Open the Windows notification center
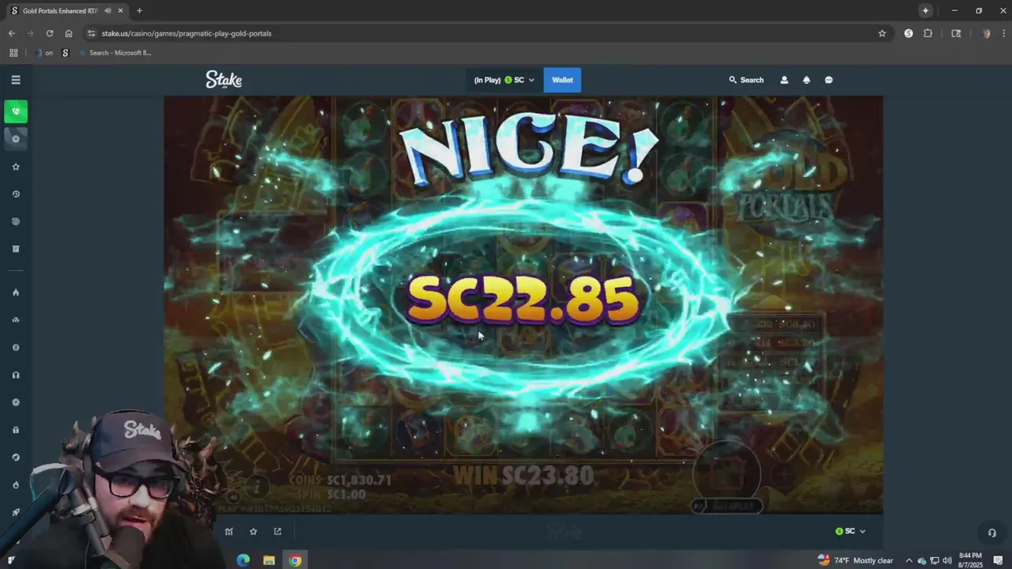The height and width of the screenshot is (569, 1012). (998, 560)
